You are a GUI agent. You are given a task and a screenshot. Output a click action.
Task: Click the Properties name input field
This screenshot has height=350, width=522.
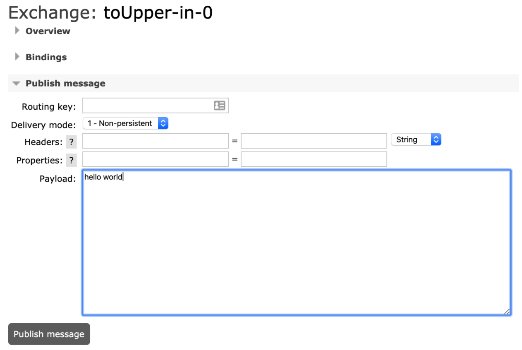pos(156,159)
